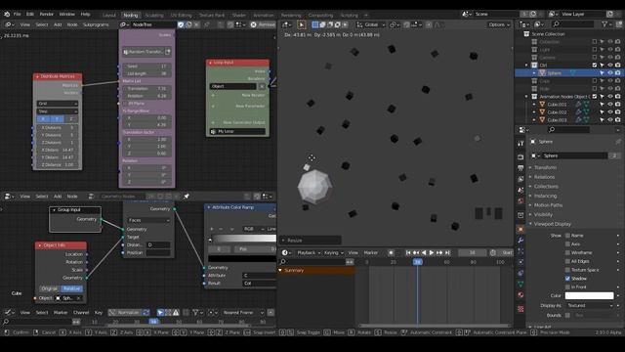Open the Render menu
The image size is (625, 352).
46,14
